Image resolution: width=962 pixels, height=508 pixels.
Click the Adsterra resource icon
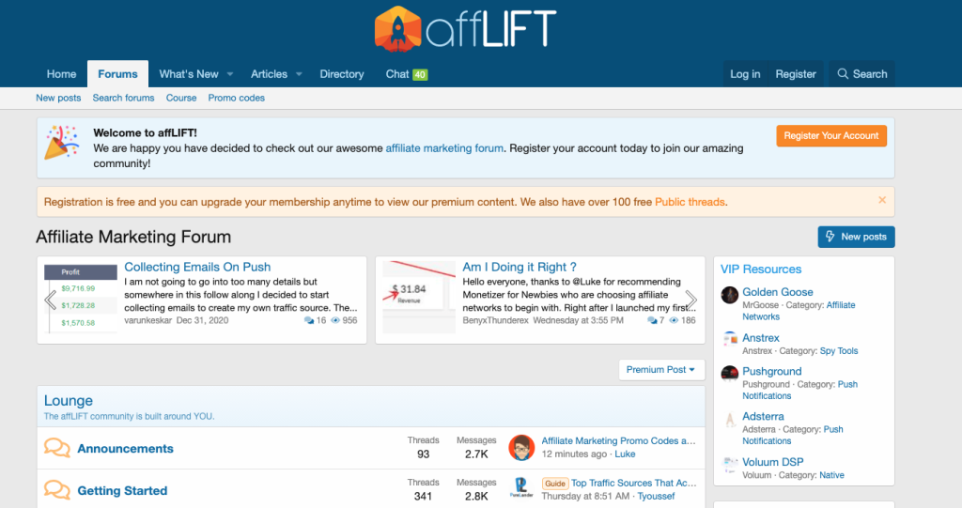coord(729,420)
